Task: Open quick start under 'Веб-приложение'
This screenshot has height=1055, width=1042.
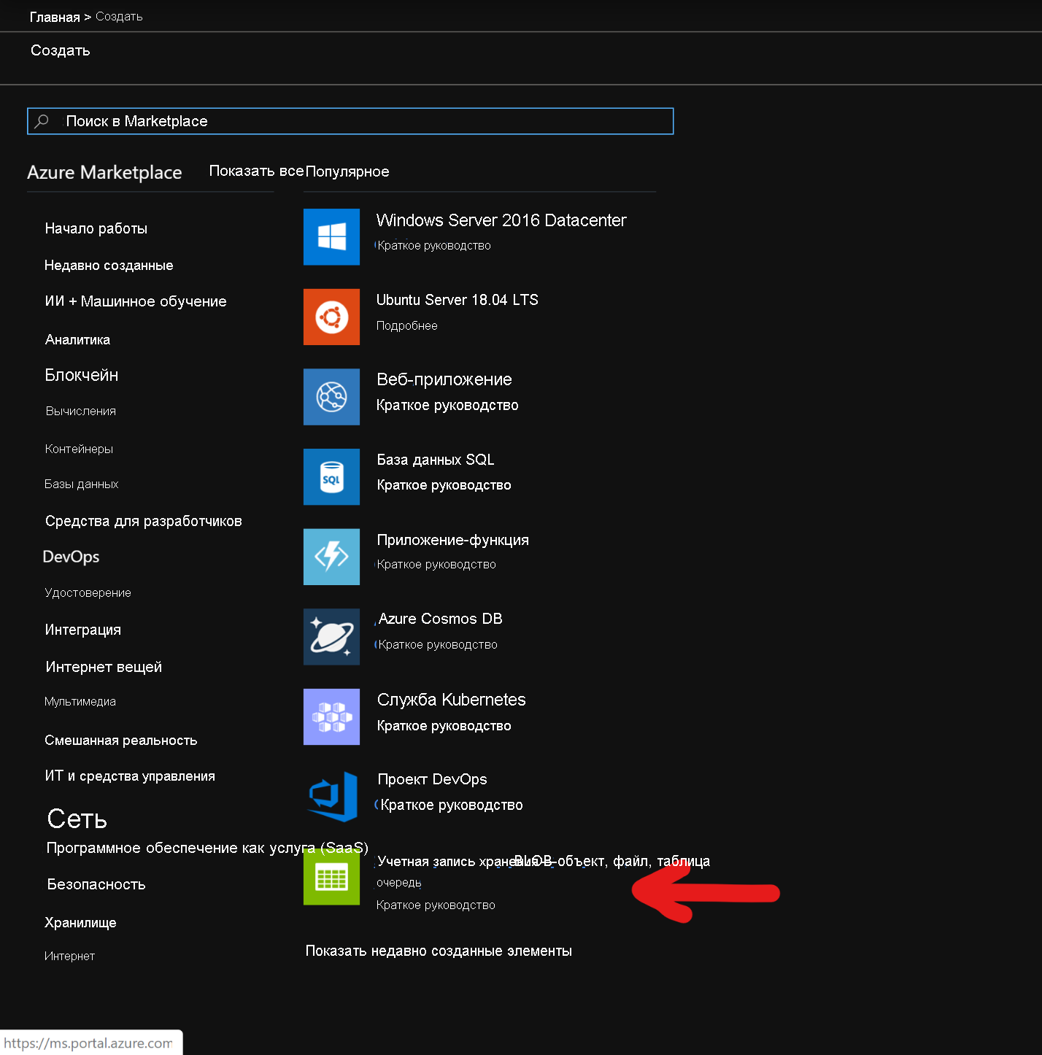Action: tap(447, 405)
